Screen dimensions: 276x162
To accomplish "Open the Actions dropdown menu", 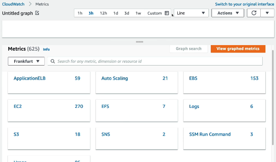I will coord(228,13).
